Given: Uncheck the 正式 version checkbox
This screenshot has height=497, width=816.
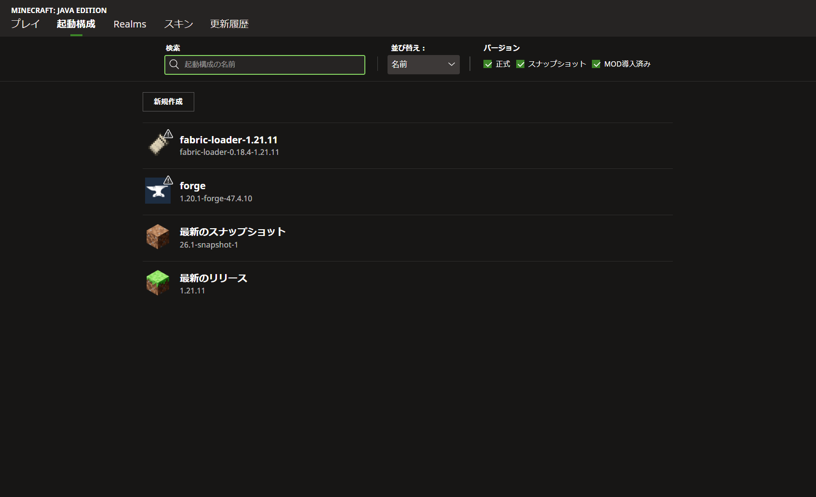Looking at the screenshot, I should pyautogui.click(x=488, y=64).
